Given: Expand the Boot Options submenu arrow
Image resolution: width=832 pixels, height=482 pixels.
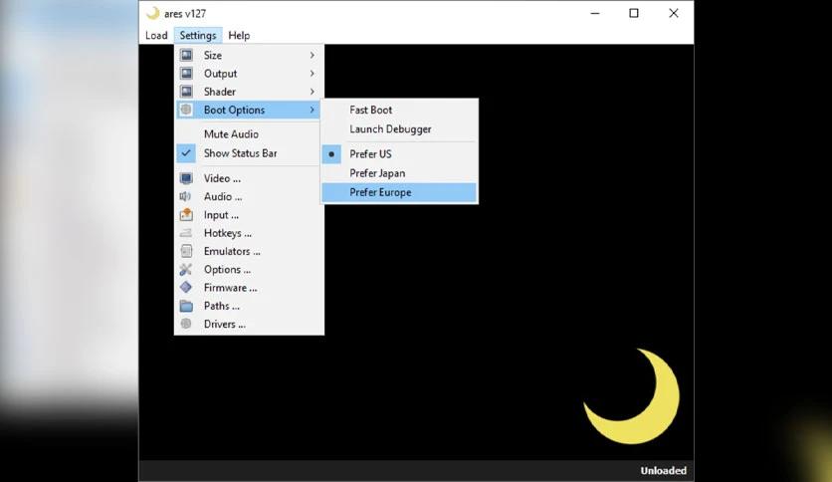Looking at the screenshot, I should point(312,110).
